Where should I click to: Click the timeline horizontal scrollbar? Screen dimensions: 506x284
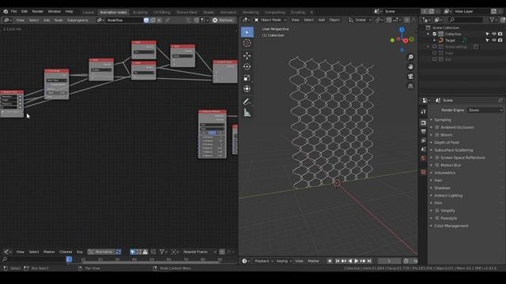pos(150,263)
